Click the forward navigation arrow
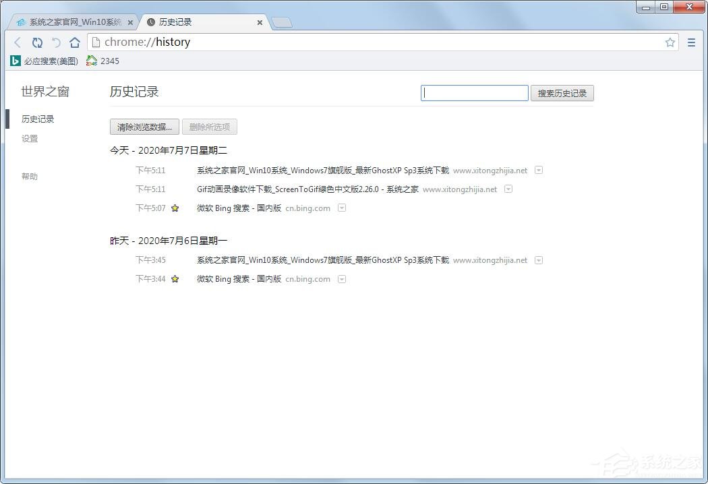 (56, 42)
